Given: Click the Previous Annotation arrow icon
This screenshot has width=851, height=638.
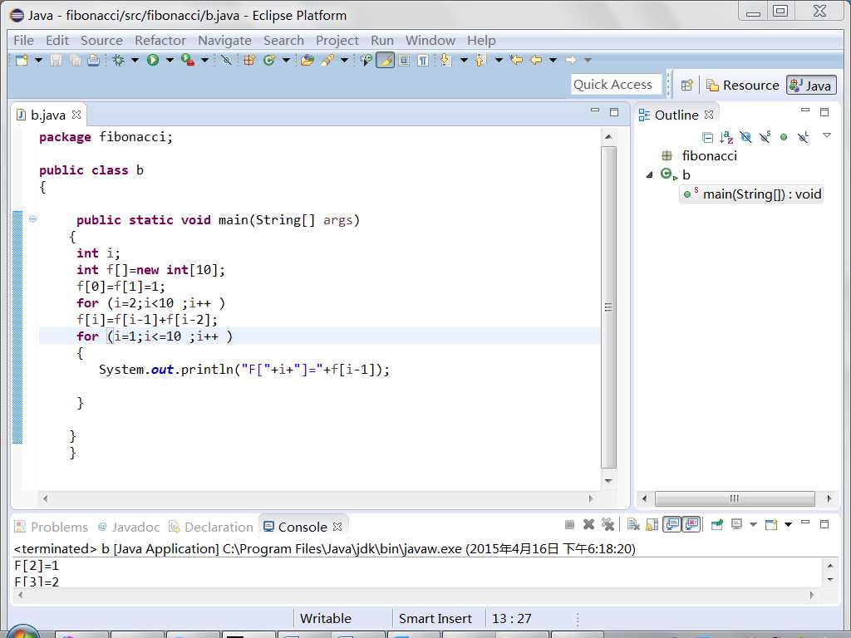Looking at the screenshot, I should click(x=480, y=60).
